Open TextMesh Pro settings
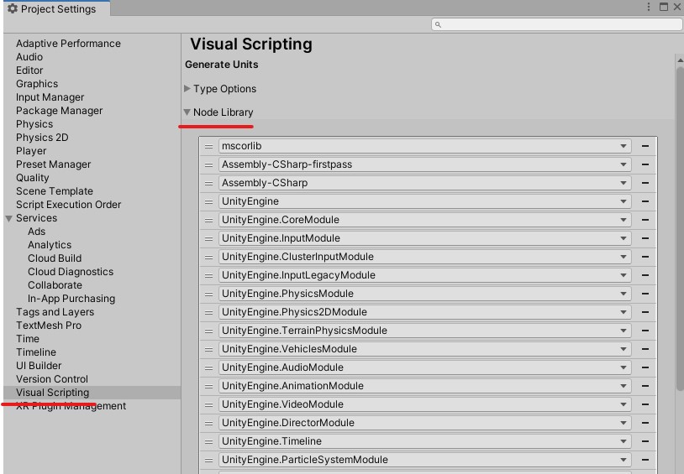The height and width of the screenshot is (474, 684). (x=49, y=326)
